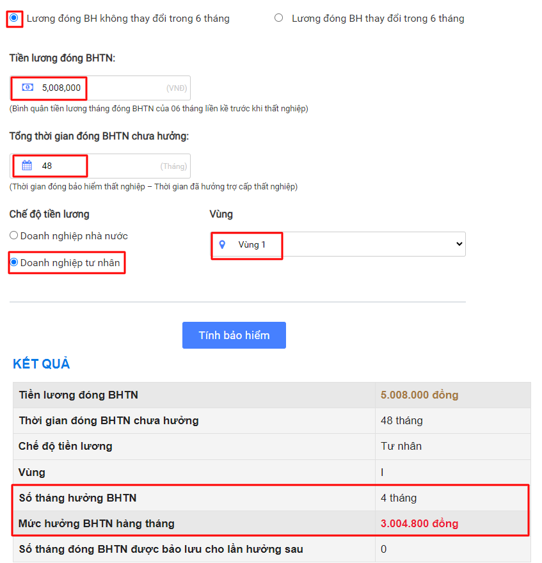Click the calendar icon in months field

click(x=27, y=165)
